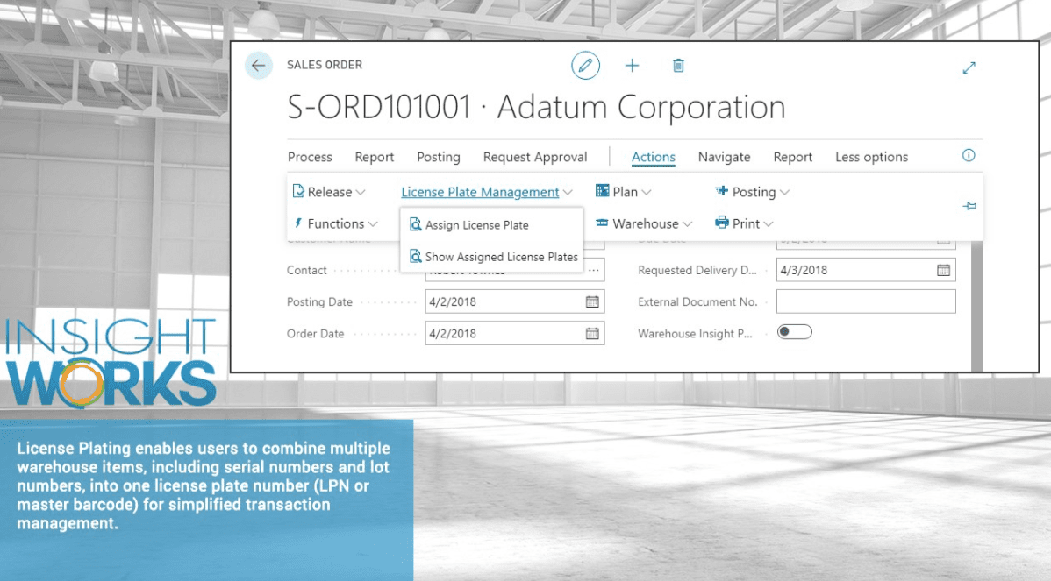Click the Warehouse icon
Viewport: 1051px width, 581px height.
tap(602, 223)
